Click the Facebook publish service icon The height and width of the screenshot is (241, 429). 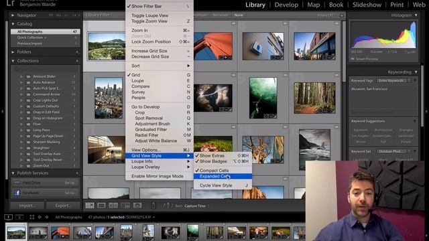pyautogui.click(x=17, y=193)
